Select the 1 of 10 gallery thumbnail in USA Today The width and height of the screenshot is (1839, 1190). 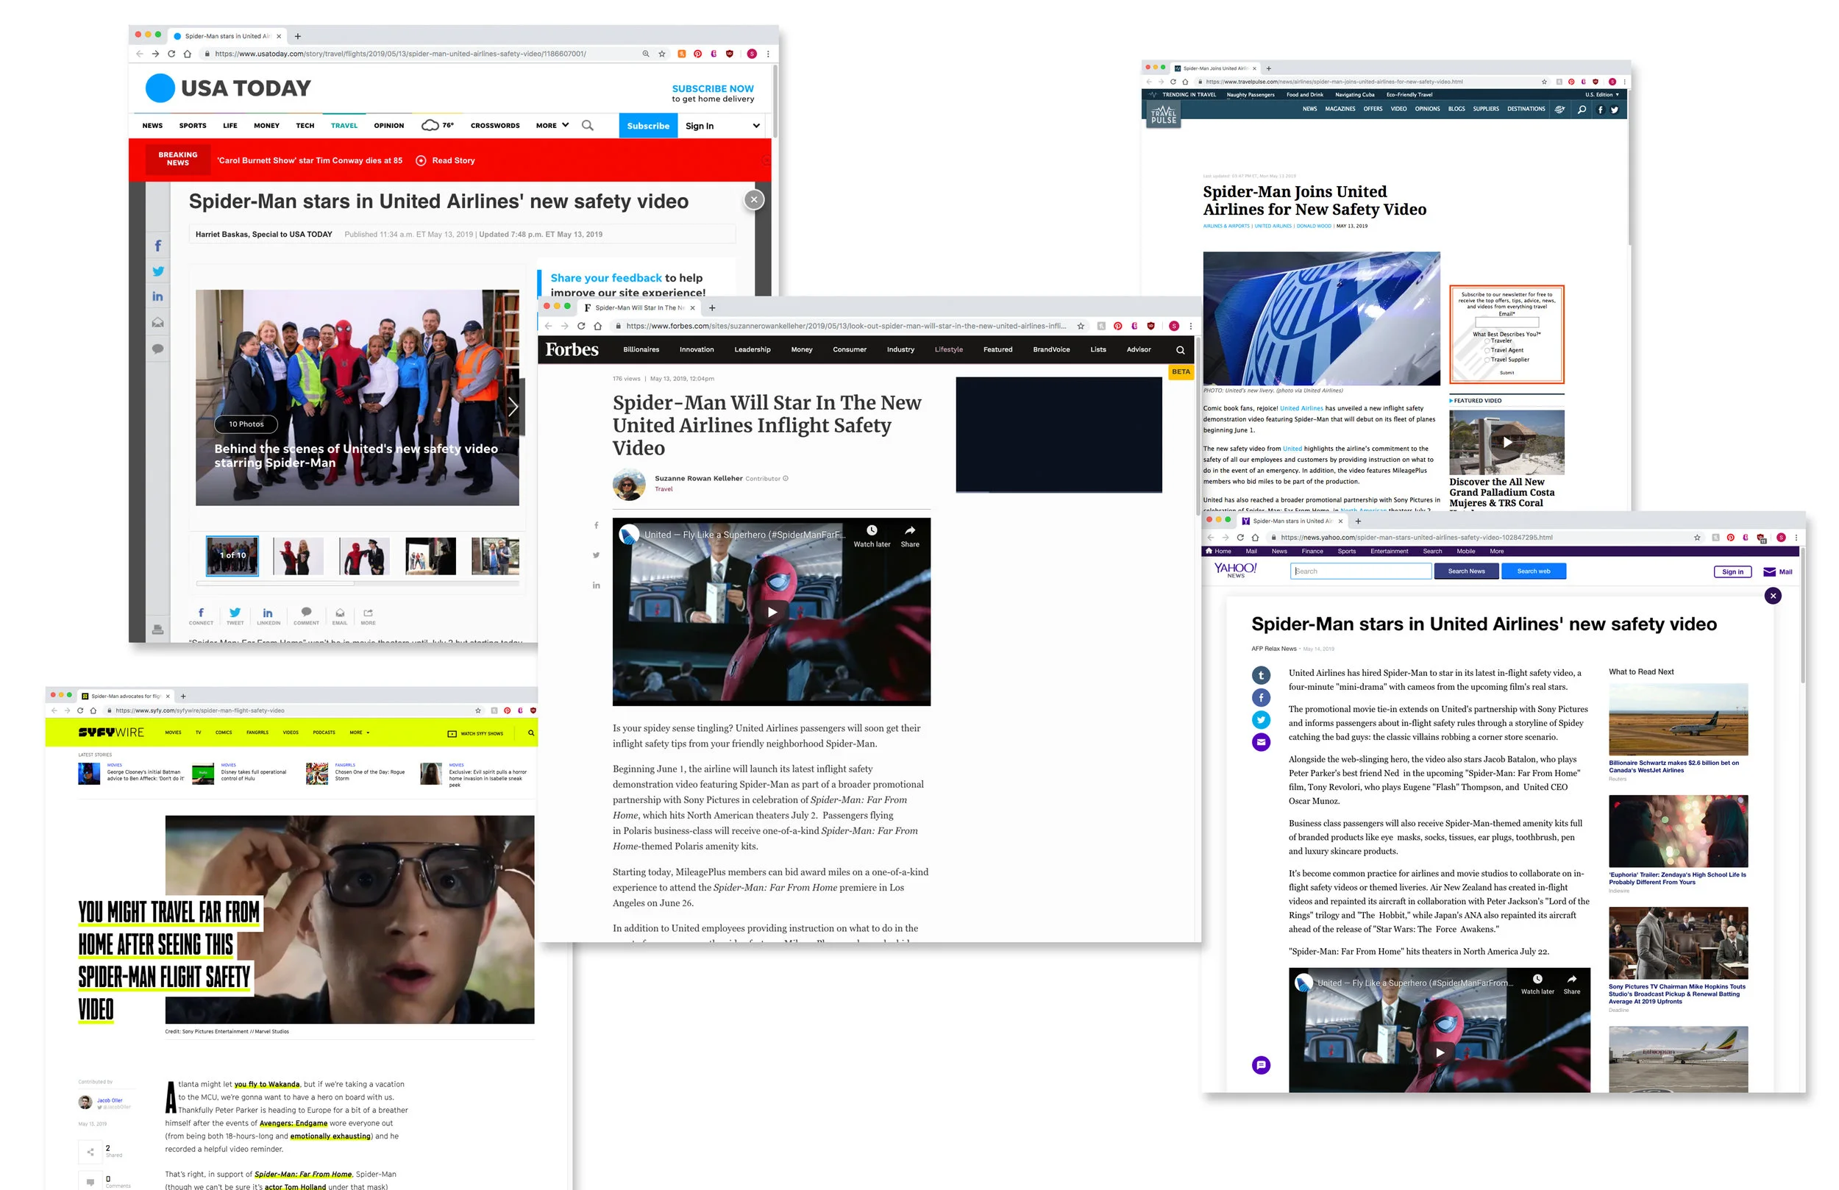click(x=232, y=555)
